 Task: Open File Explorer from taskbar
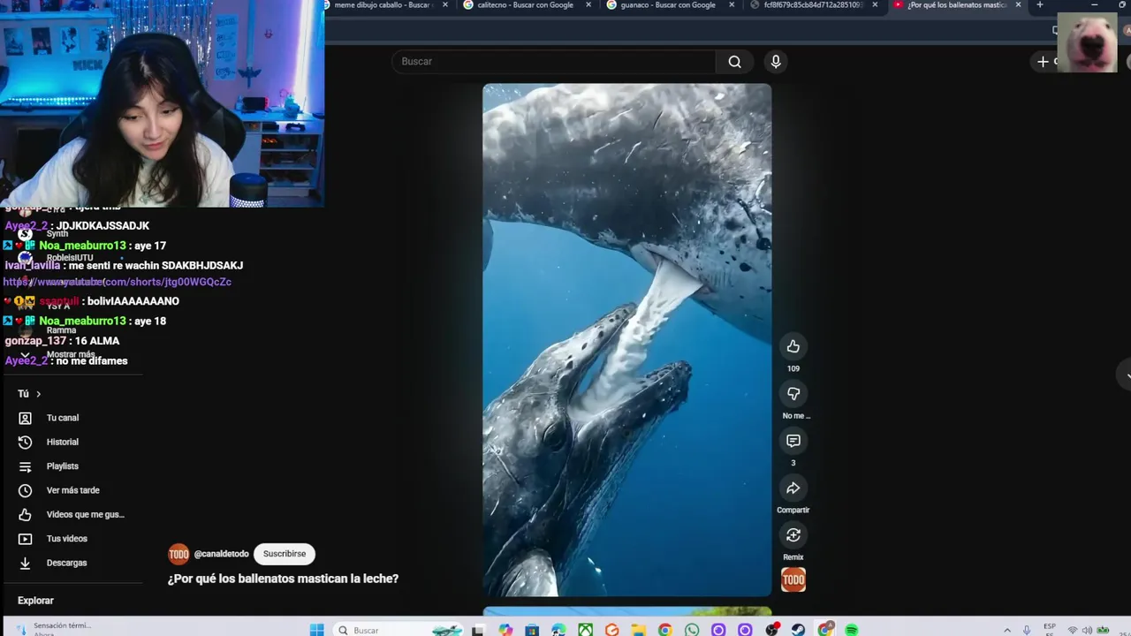(638, 630)
